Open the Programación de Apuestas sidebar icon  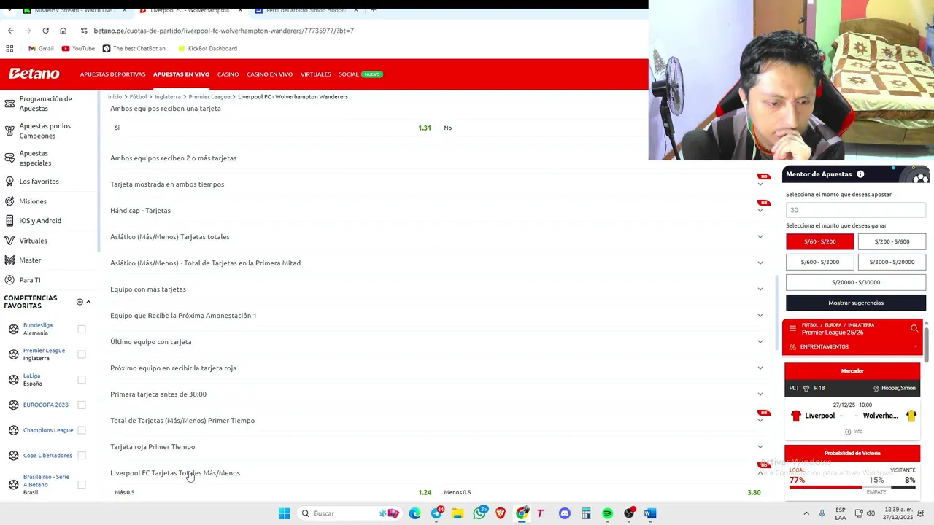pyautogui.click(x=9, y=104)
